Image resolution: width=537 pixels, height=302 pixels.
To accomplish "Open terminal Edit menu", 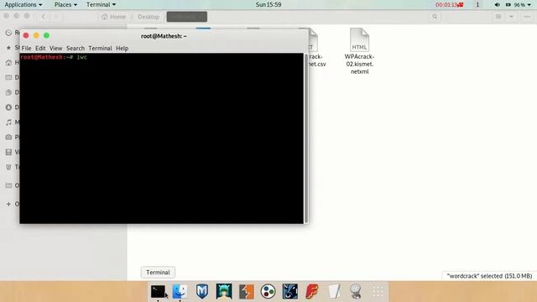I will coord(40,49).
